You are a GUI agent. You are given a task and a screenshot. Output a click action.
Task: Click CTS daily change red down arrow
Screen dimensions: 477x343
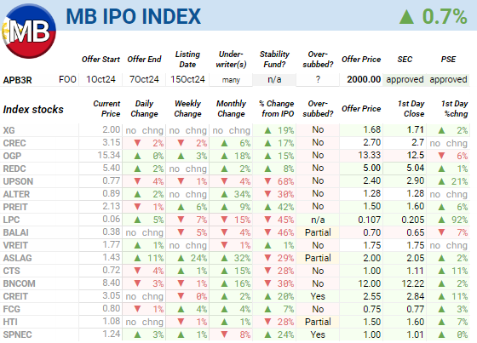(137, 271)
